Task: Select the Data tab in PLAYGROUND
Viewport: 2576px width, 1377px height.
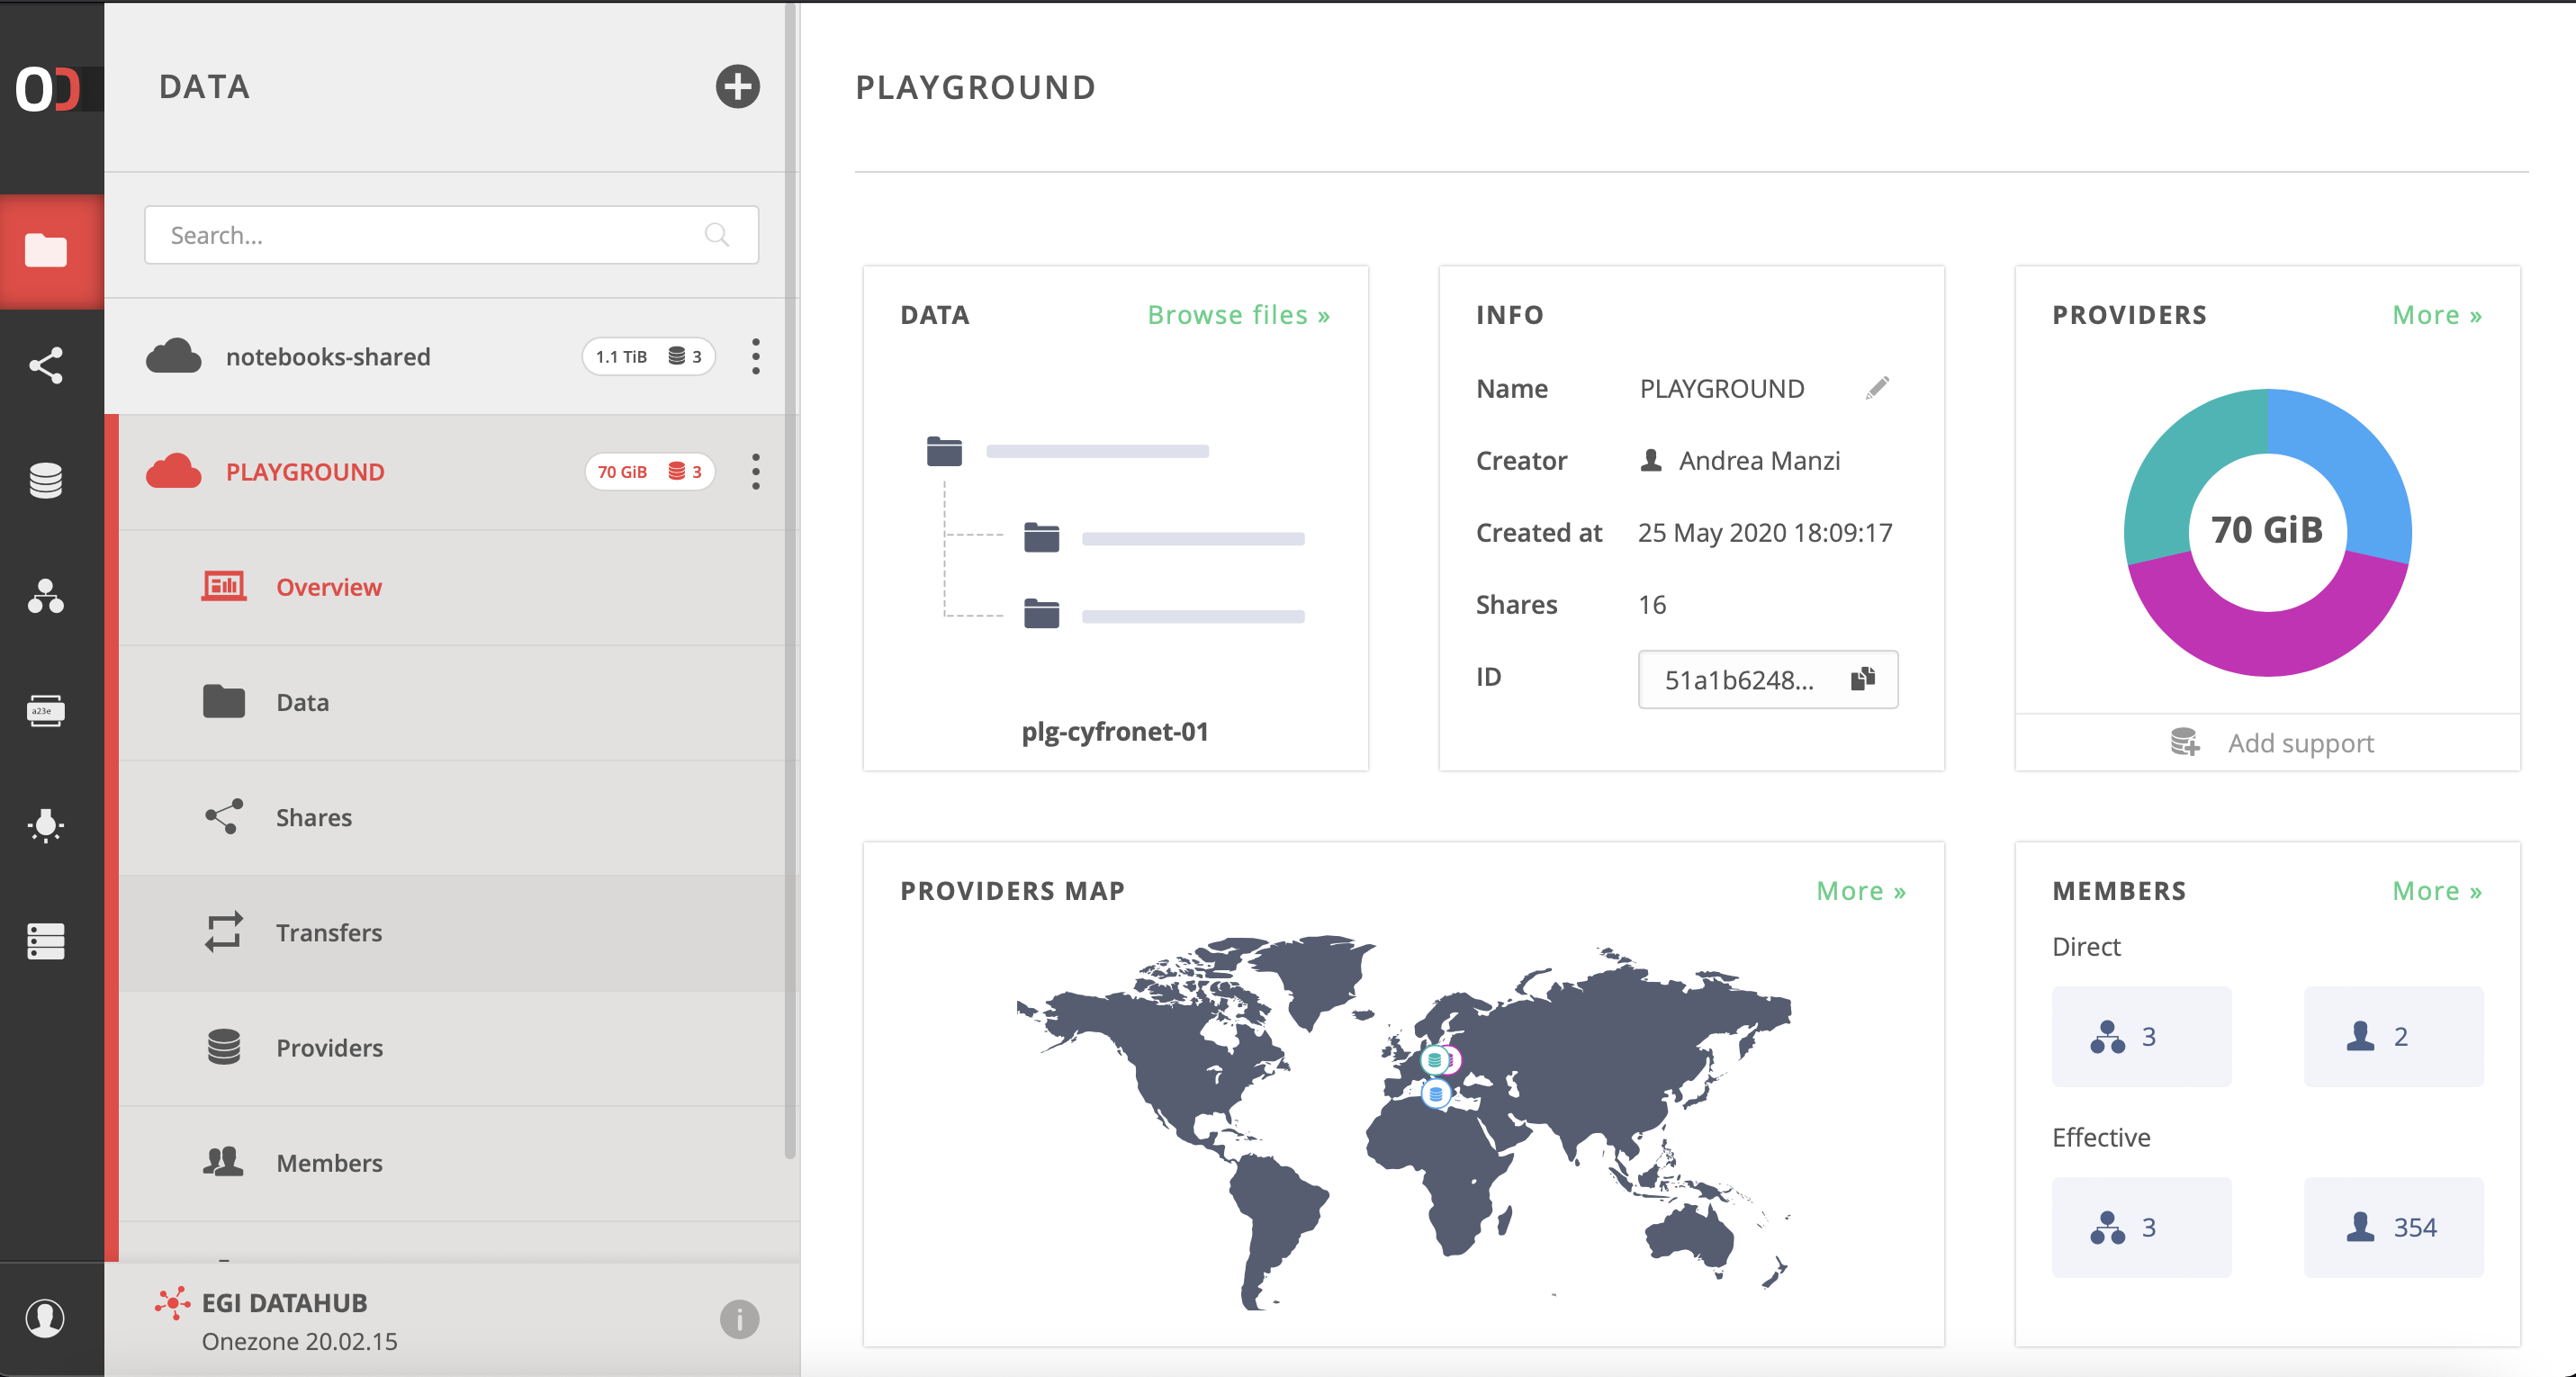Action: point(303,700)
